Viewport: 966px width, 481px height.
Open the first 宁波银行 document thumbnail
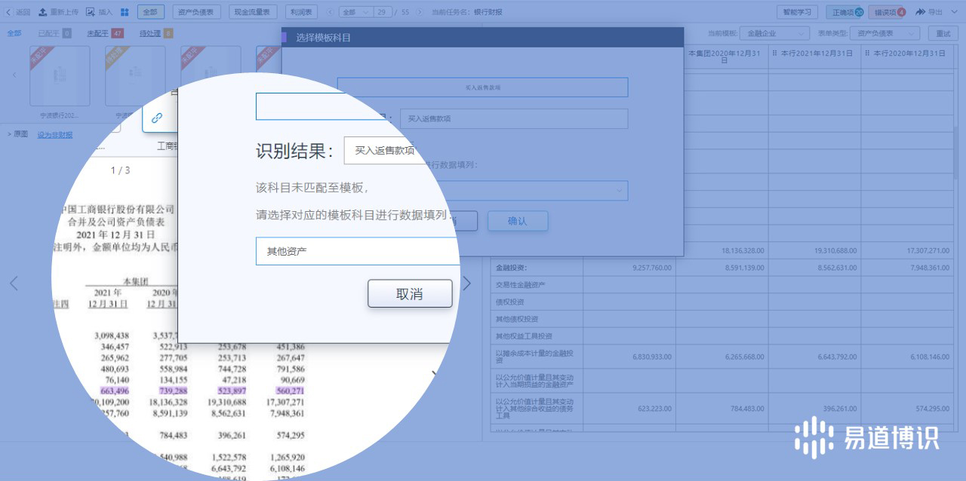coord(60,76)
